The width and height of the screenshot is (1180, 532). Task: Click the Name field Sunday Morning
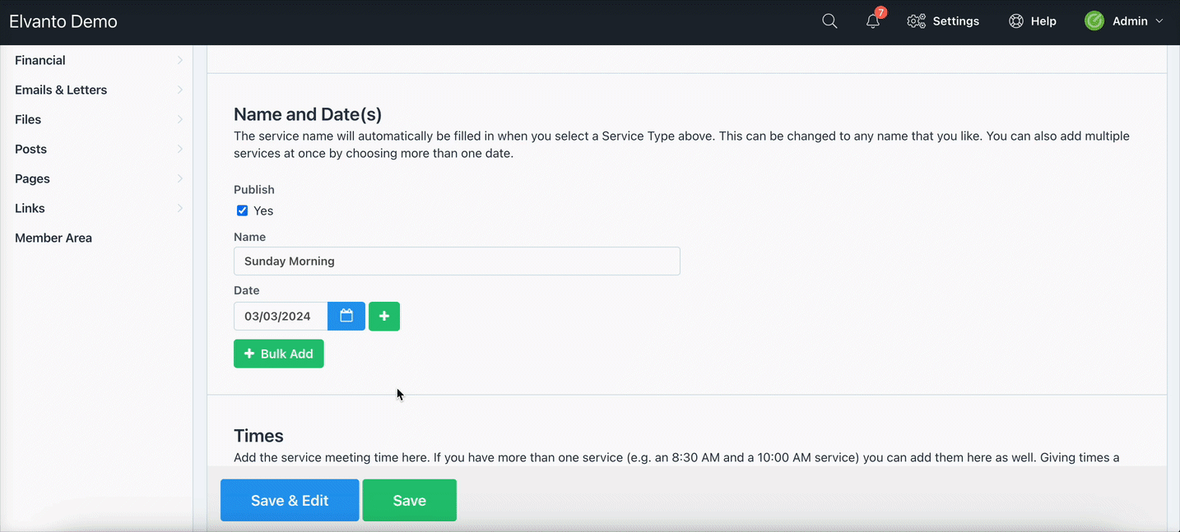457,261
